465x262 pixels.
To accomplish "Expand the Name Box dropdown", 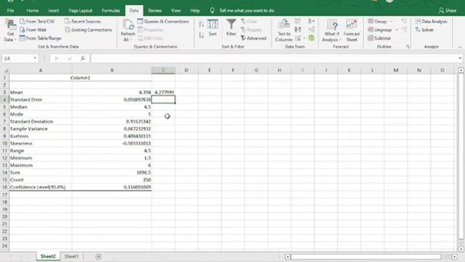I will [35, 58].
